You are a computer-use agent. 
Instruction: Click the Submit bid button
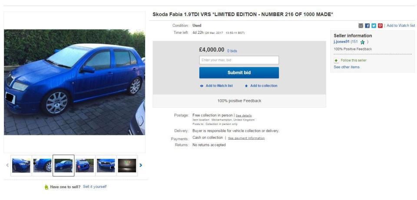(x=239, y=73)
